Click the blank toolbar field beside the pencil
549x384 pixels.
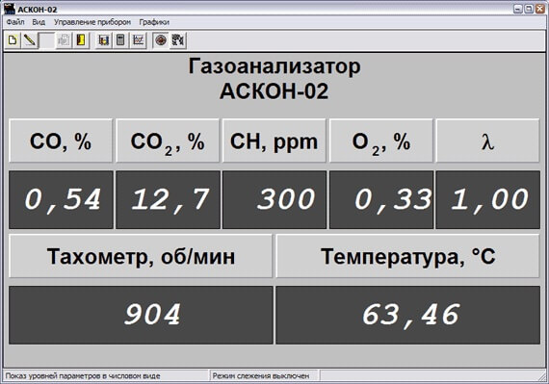[46, 40]
